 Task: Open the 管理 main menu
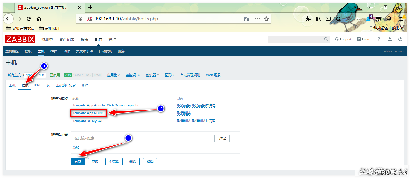113,40
